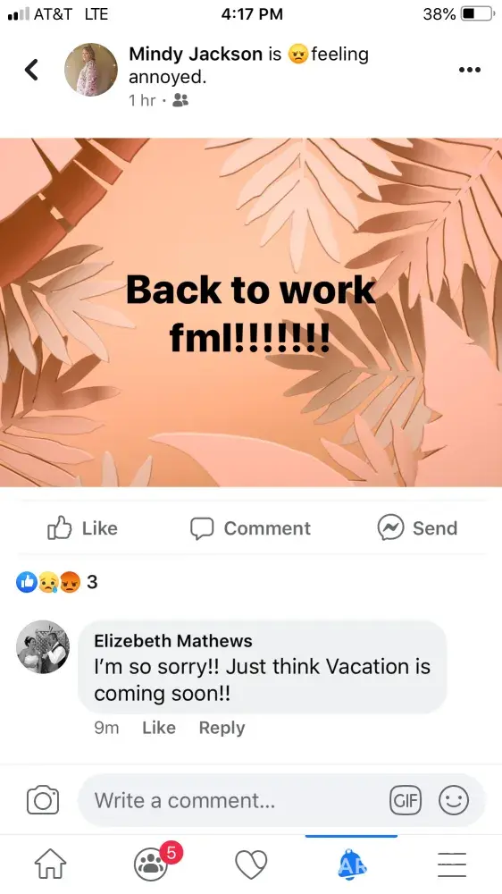Tap the Comment button under the post
Image resolution: width=502 pixels, height=894 pixels.
250,528
